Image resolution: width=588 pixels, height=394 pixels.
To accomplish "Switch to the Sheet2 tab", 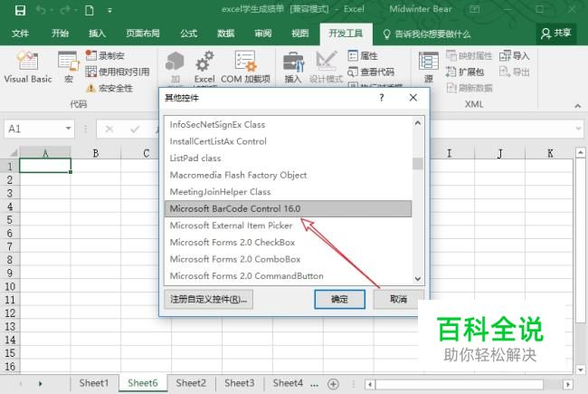I will click(x=191, y=383).
